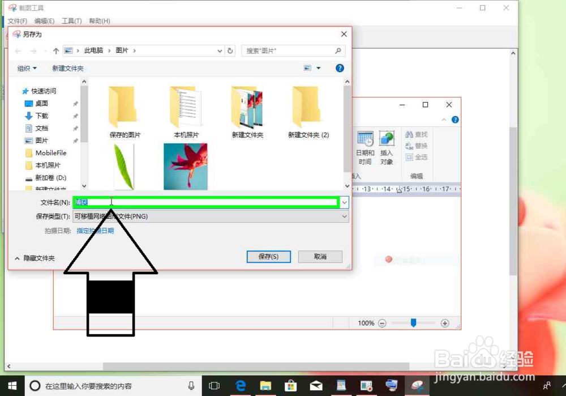Click the 替换 (Replace) icon
This screenshot has height=396, width=566.
tap(417, 146)
